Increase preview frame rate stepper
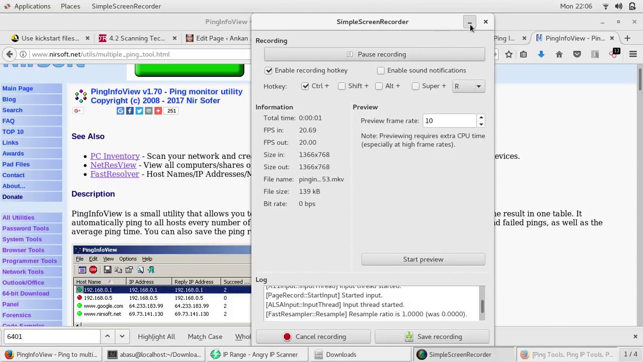 coord(481,118)
